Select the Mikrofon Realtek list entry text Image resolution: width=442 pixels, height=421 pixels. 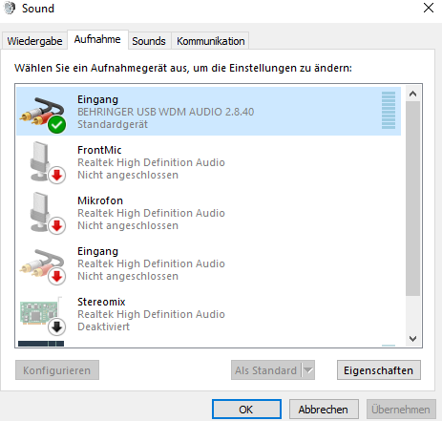click(151, 213)
